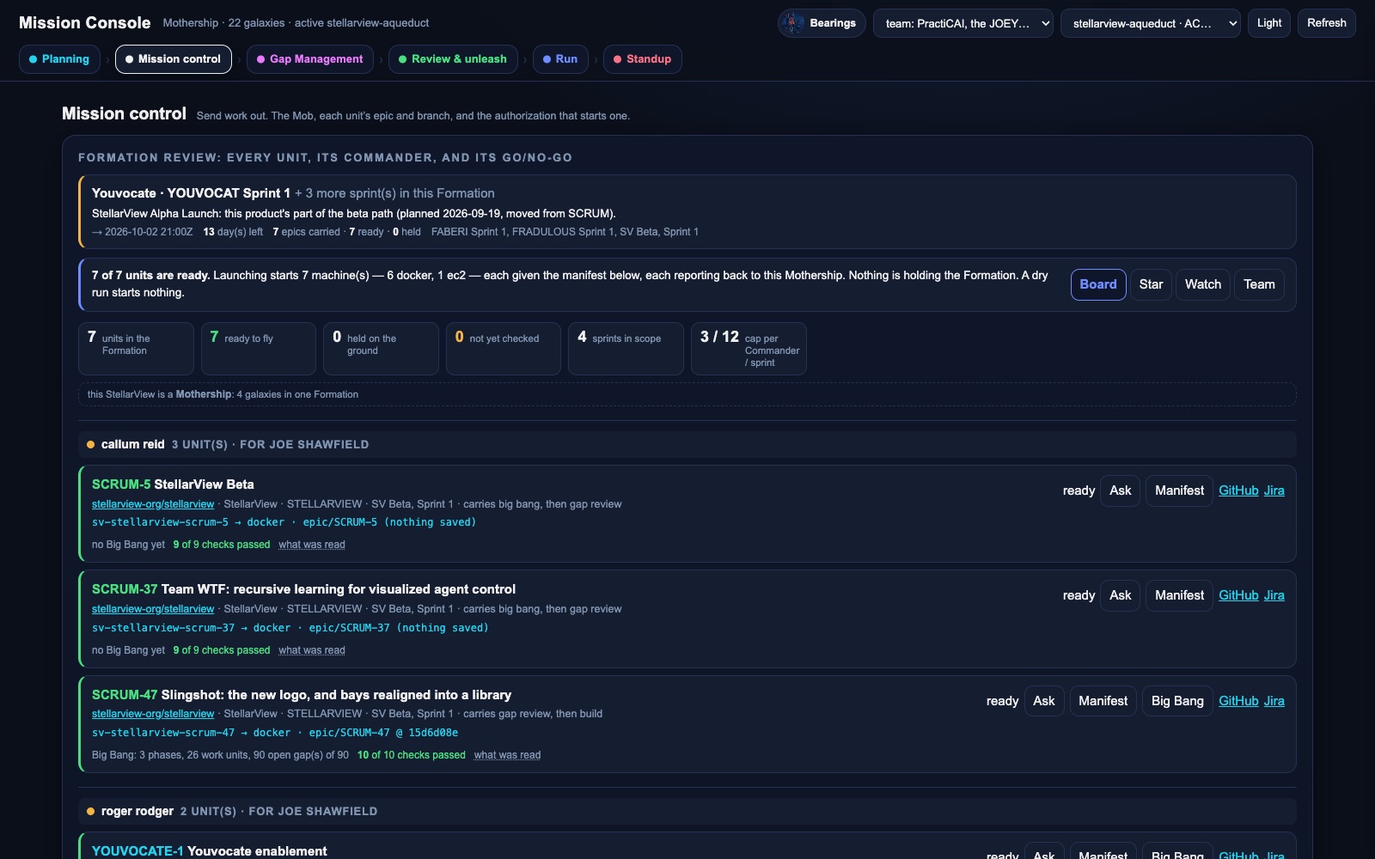Click 'what was read' in SCRUM-5 row
This screenshot has width=1375, height=859.
pos(312,545)
